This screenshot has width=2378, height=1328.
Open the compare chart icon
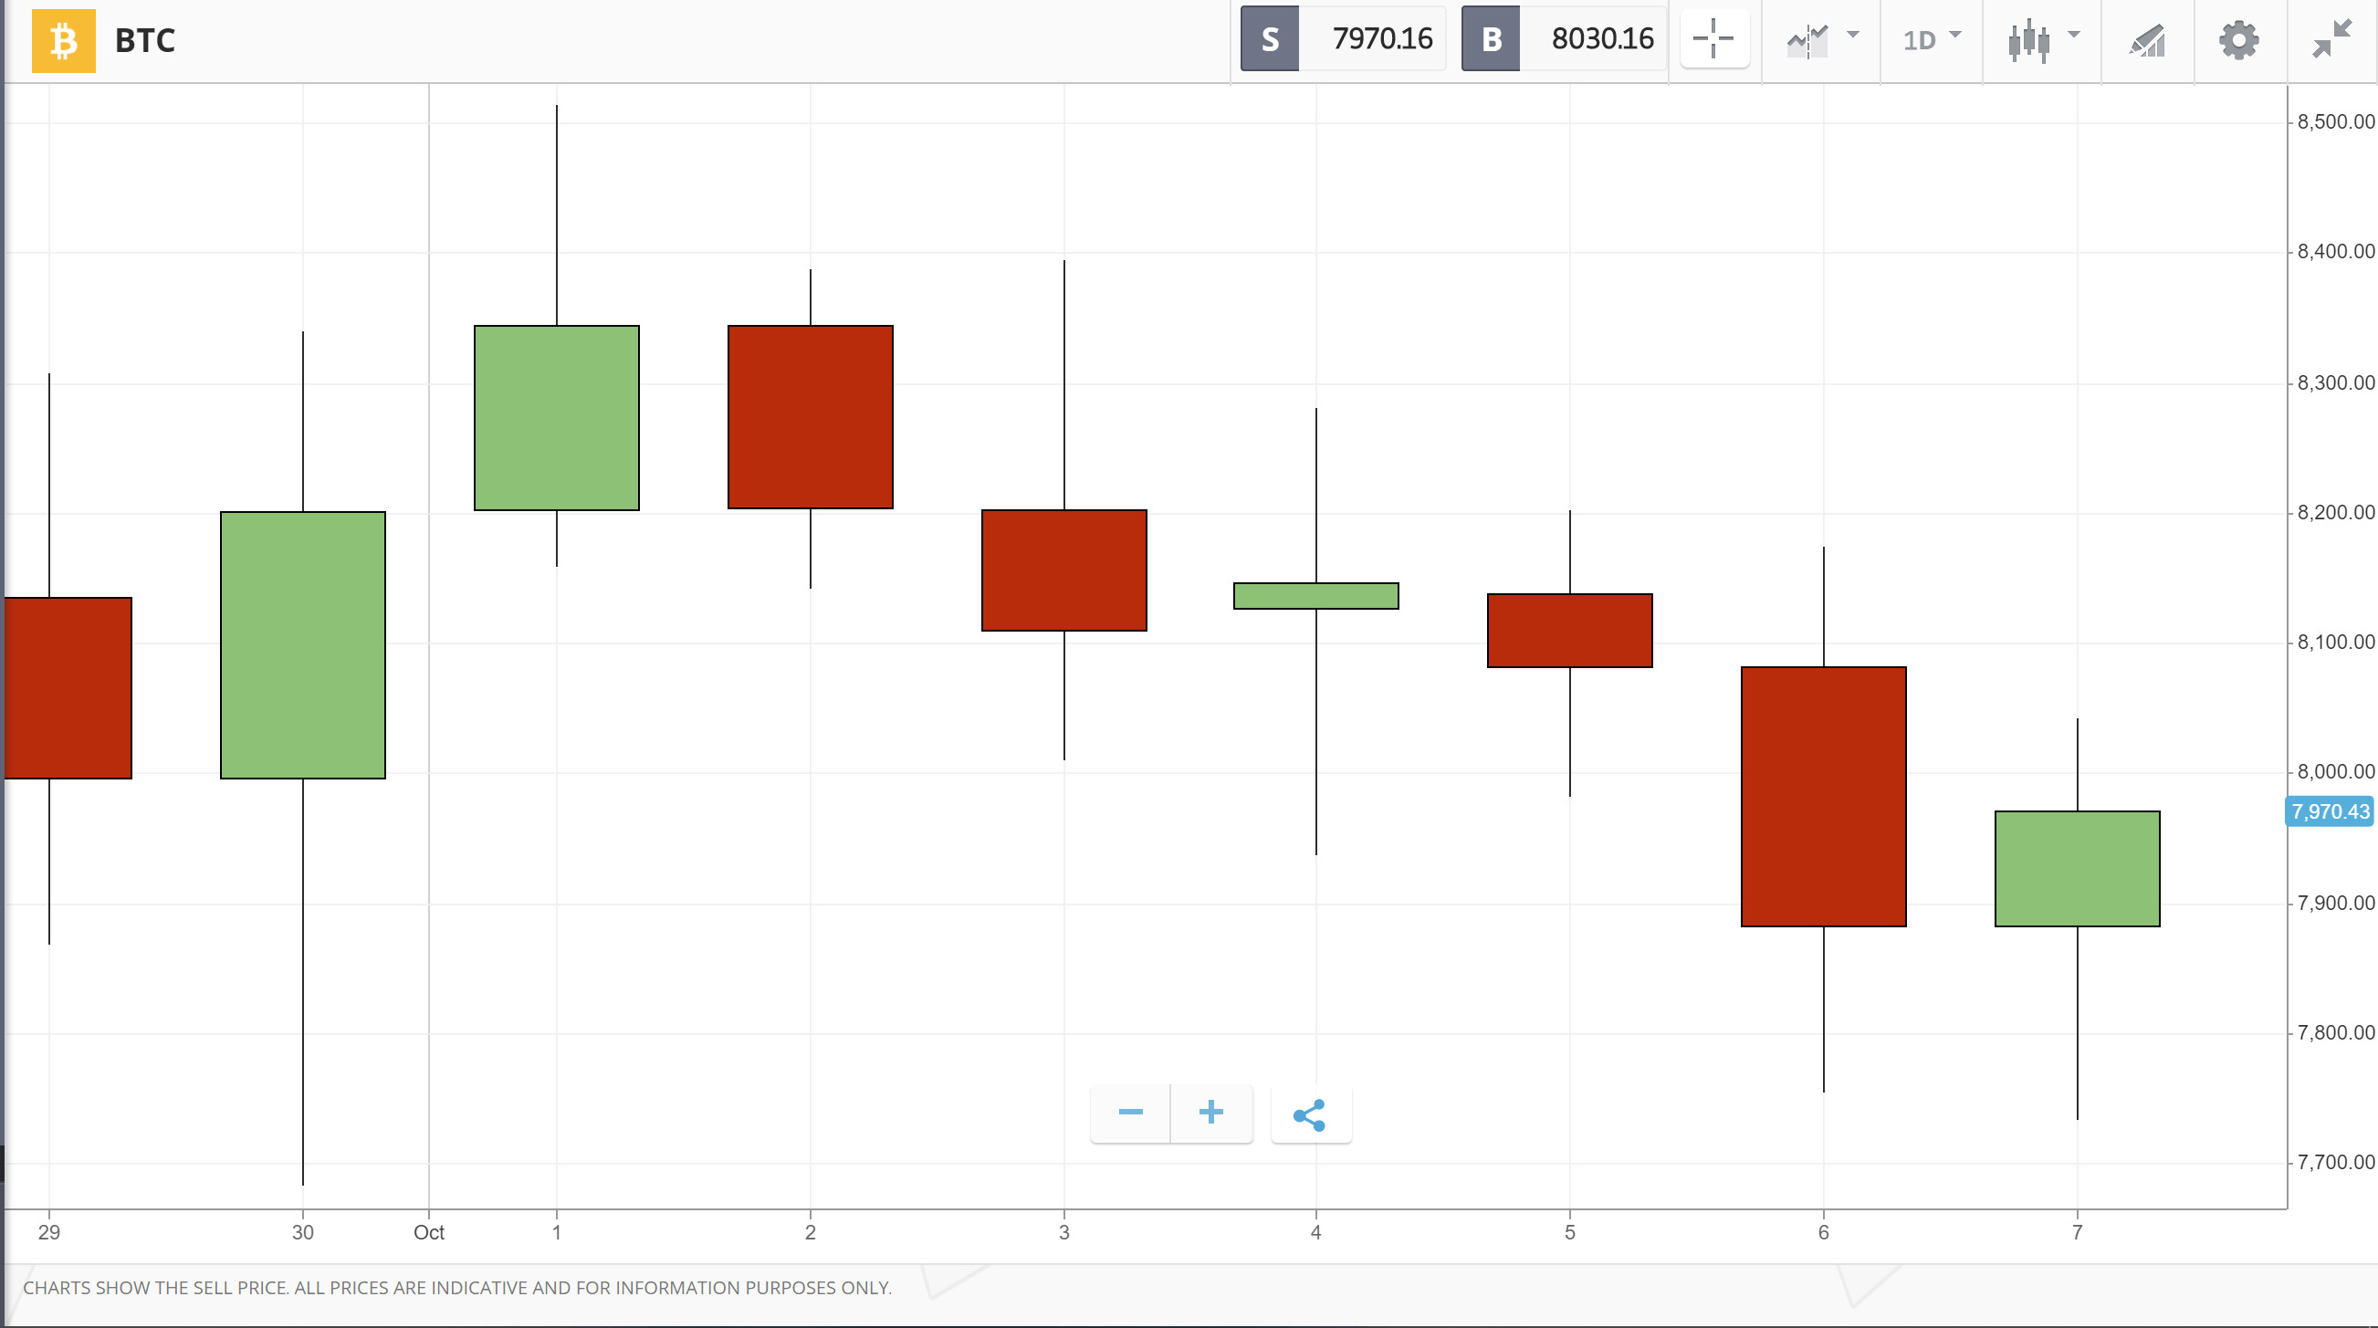click(1807, 40)
